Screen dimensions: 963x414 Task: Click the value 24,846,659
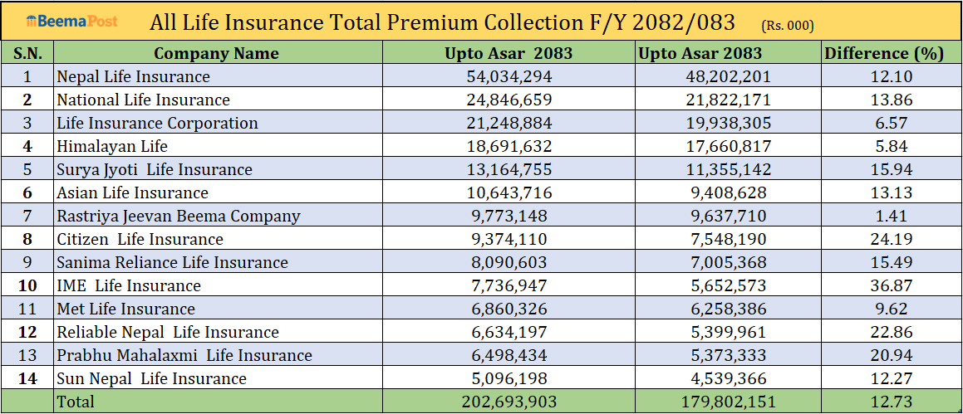(x=509, y=100)
